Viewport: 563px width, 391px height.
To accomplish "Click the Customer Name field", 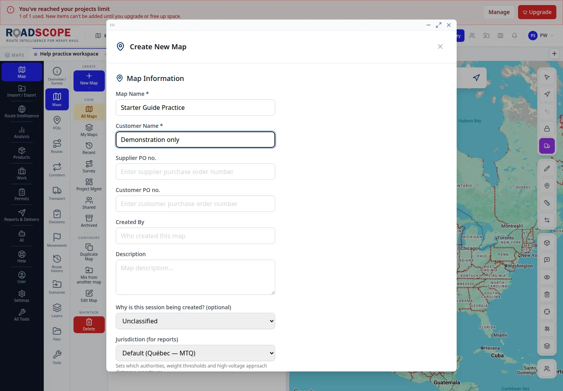I will [x=195, y=140].
